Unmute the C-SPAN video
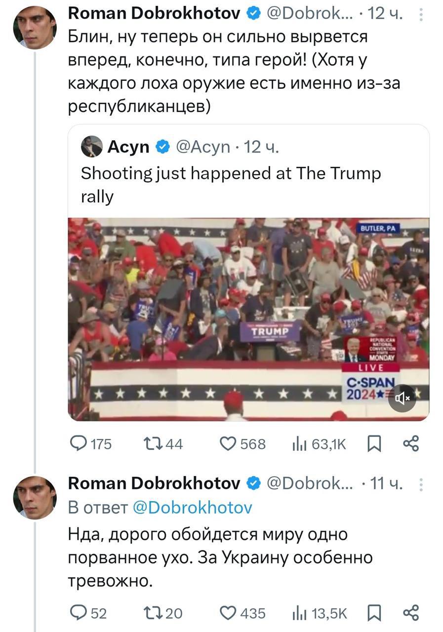 click(x=402, y=398)
